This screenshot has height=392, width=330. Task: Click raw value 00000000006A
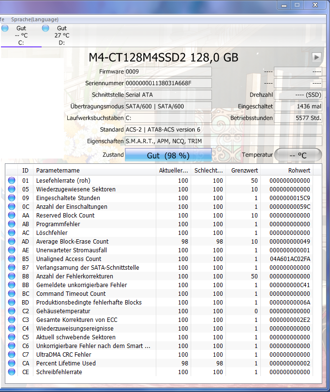tap(290, 302)
